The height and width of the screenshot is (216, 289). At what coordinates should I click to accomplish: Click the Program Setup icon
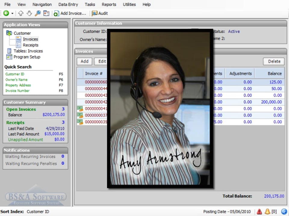click(9, 57)
